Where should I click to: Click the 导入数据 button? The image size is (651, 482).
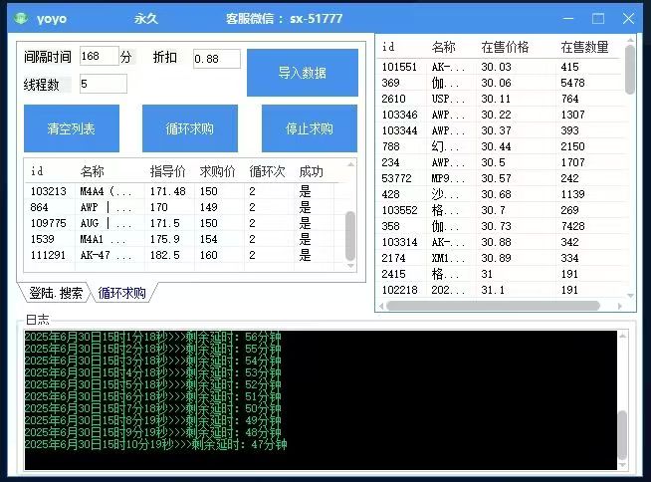[303, 73]
